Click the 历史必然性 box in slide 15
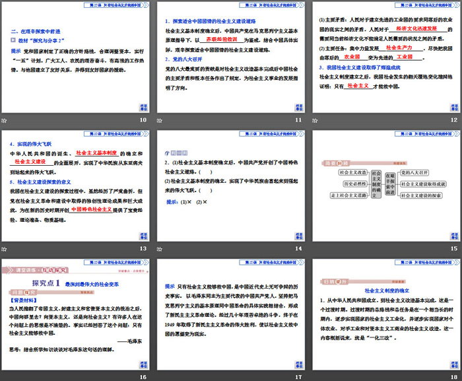Screen dimensions: 462x381 355,184
